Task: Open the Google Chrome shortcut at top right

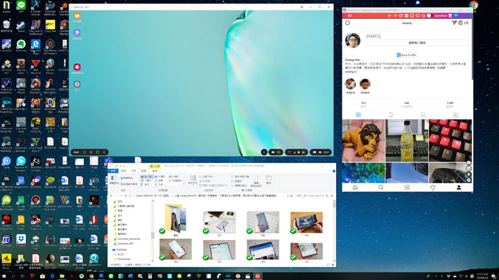Action: [474, 5]
